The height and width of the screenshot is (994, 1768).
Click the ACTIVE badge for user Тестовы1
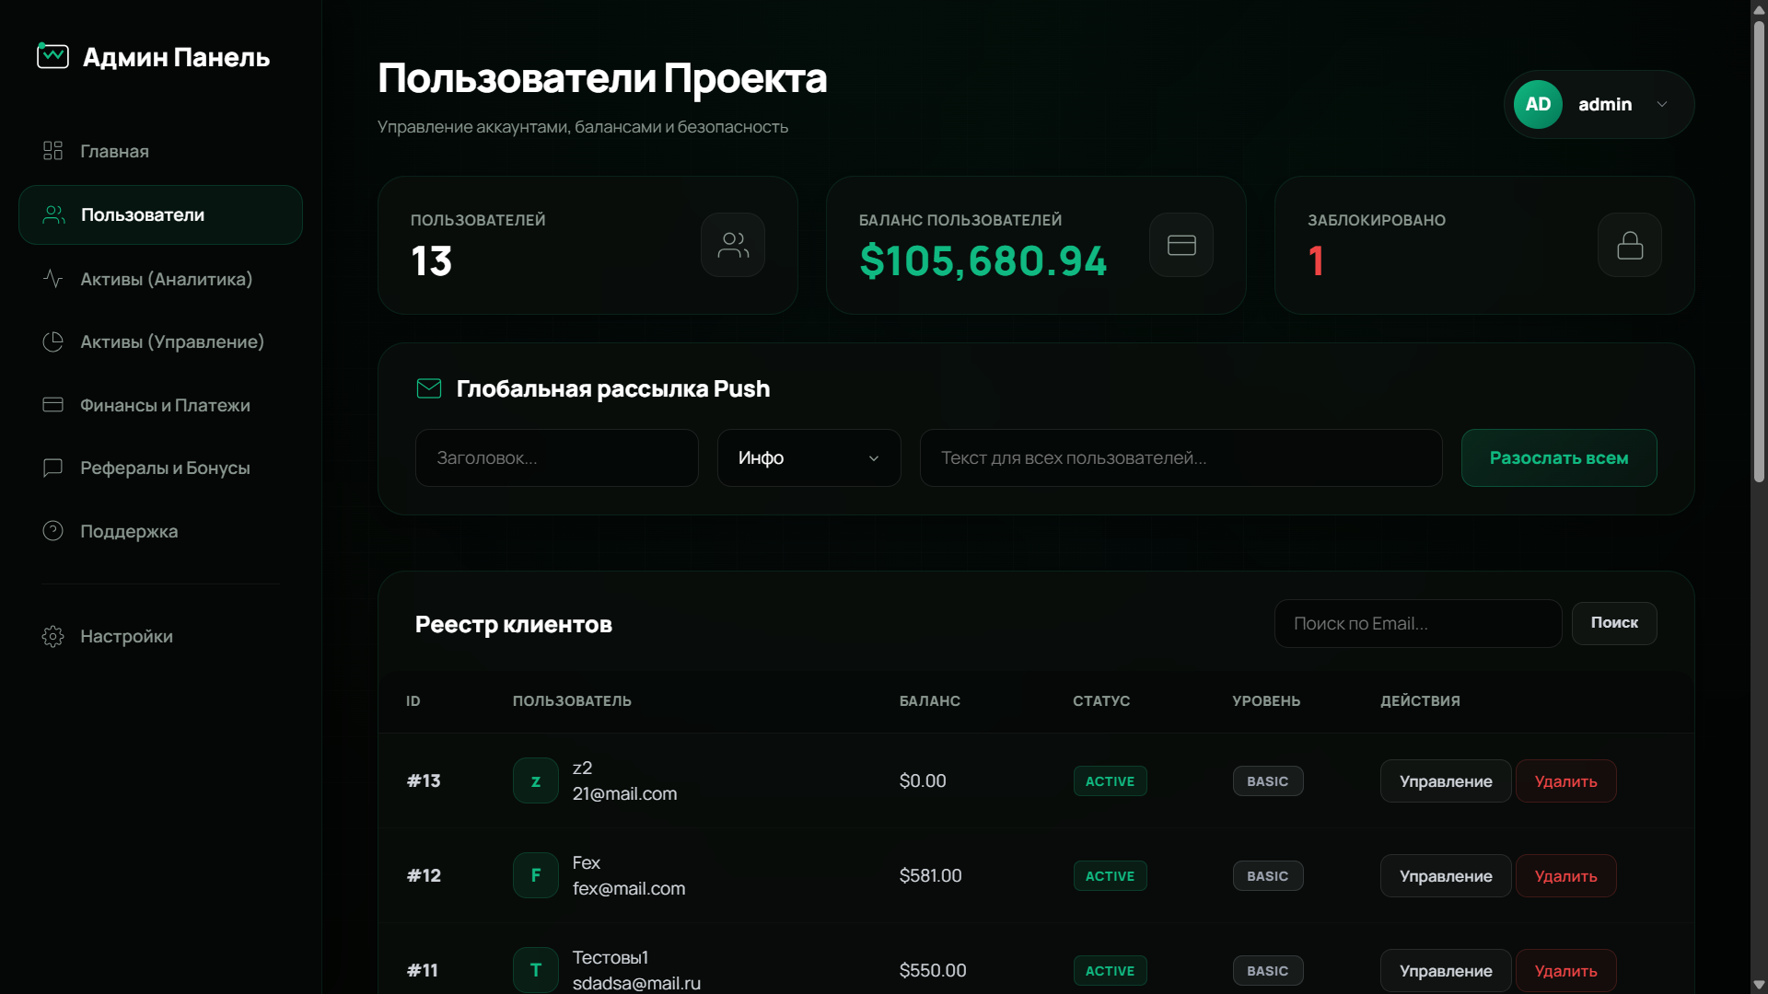coord(1110,971)
